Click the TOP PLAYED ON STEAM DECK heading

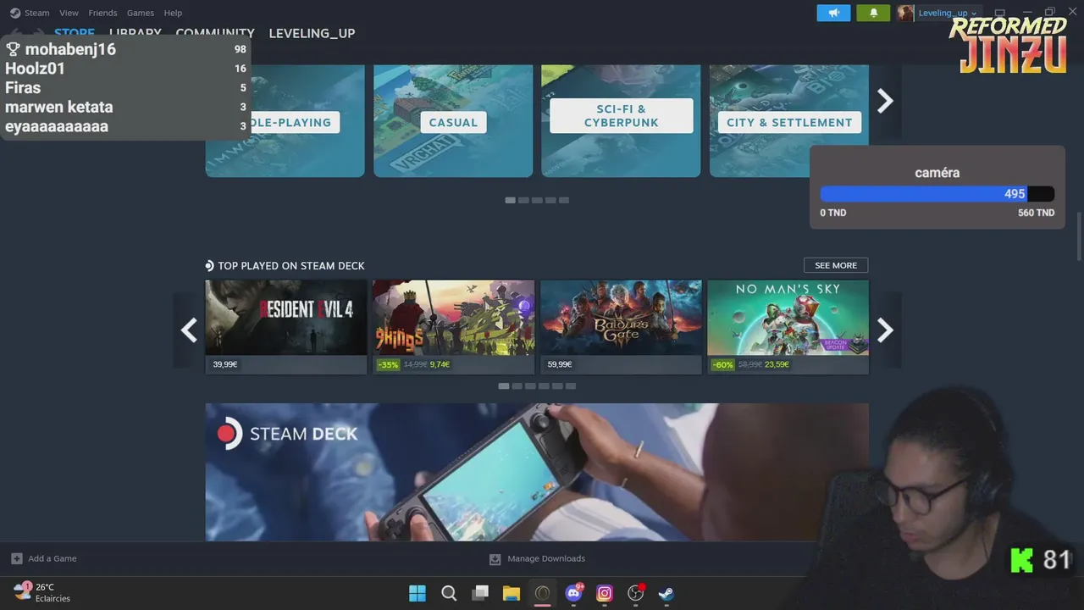[291, 265]
